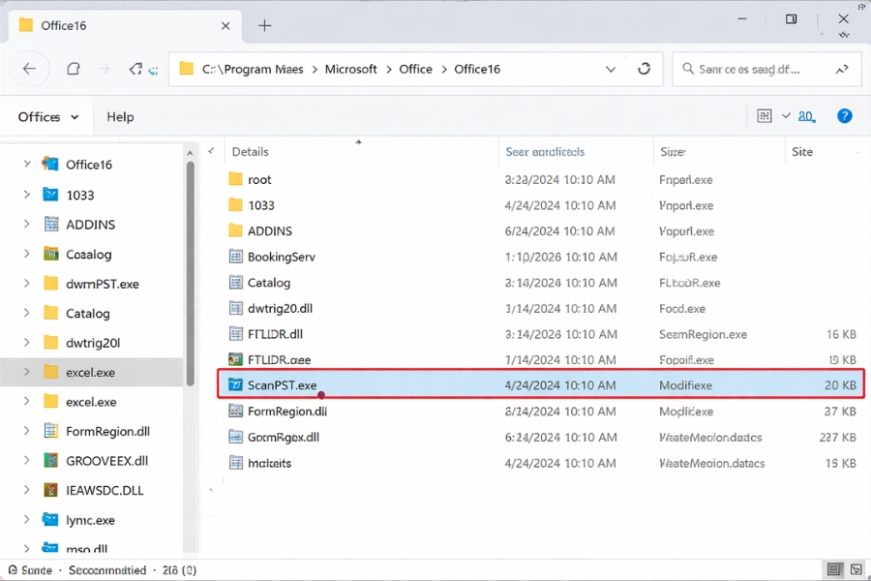
Task: Click the Home icon in the address bar
Action: coord(73,69)
